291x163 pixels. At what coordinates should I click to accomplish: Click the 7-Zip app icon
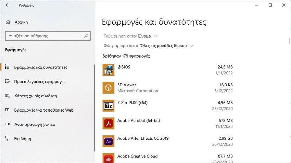click(x=109, y=105)
